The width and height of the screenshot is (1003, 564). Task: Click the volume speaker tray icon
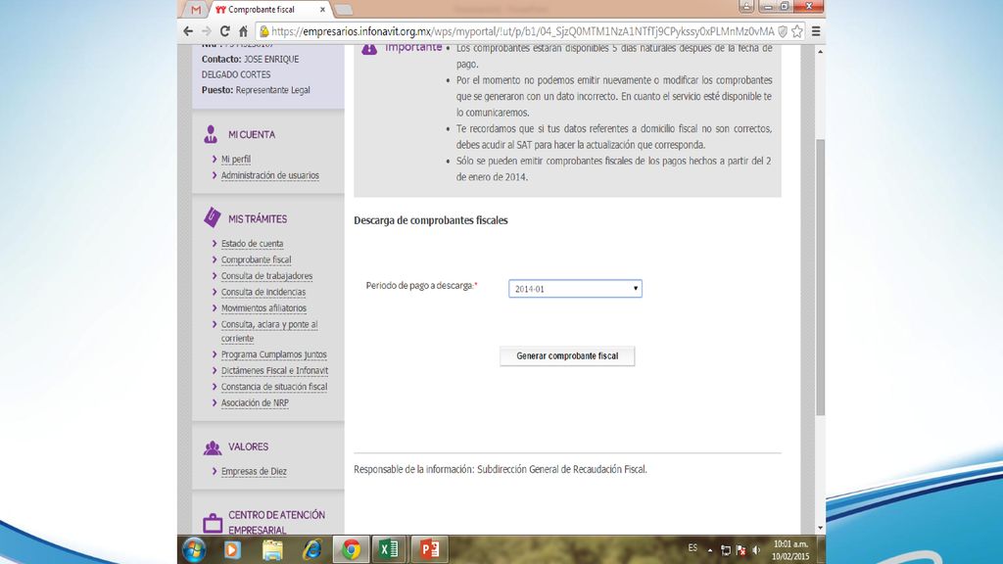point(756,550)
